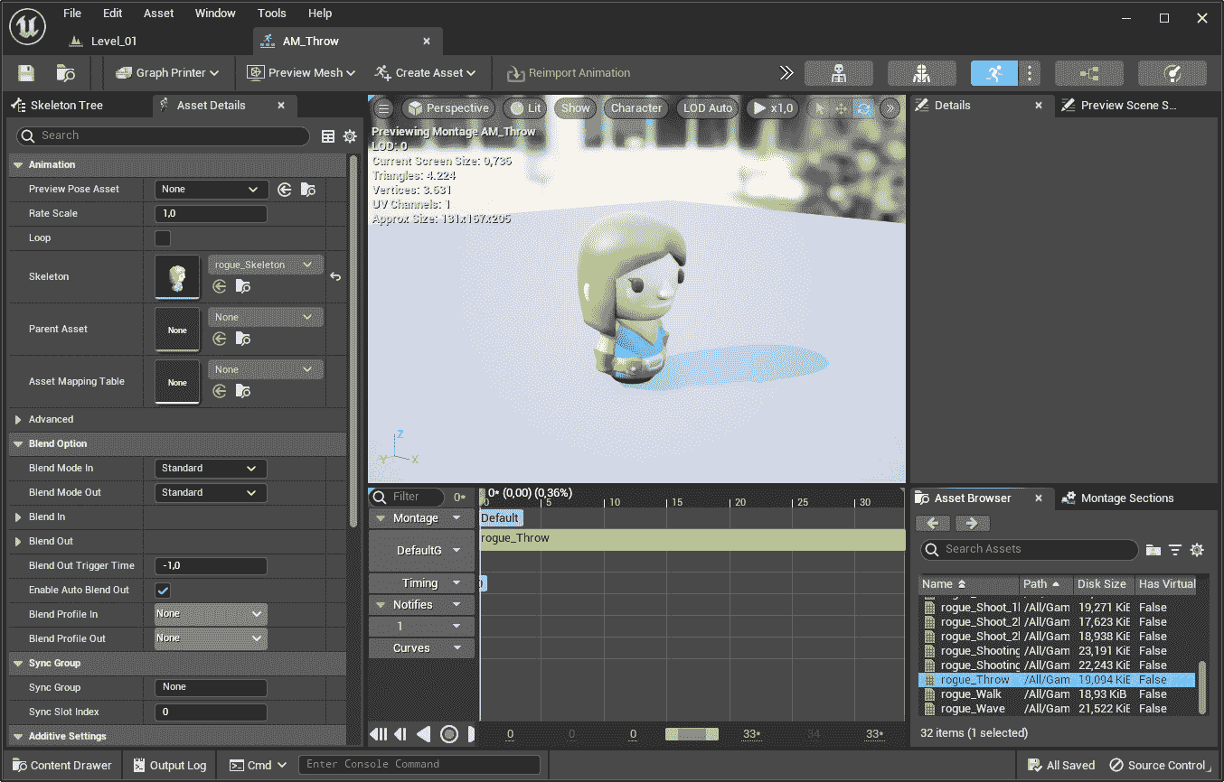
Task: Open the Content Drawer
Action: click(x=61, y=766)
